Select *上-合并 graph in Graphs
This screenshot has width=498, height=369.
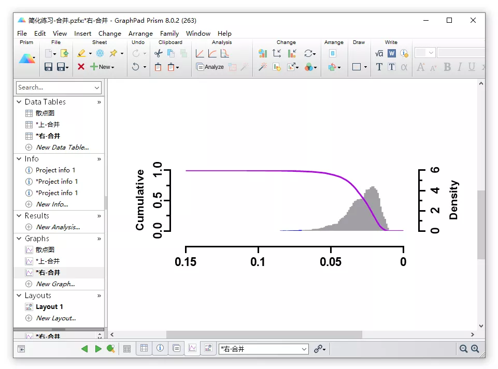click(47, 261)
